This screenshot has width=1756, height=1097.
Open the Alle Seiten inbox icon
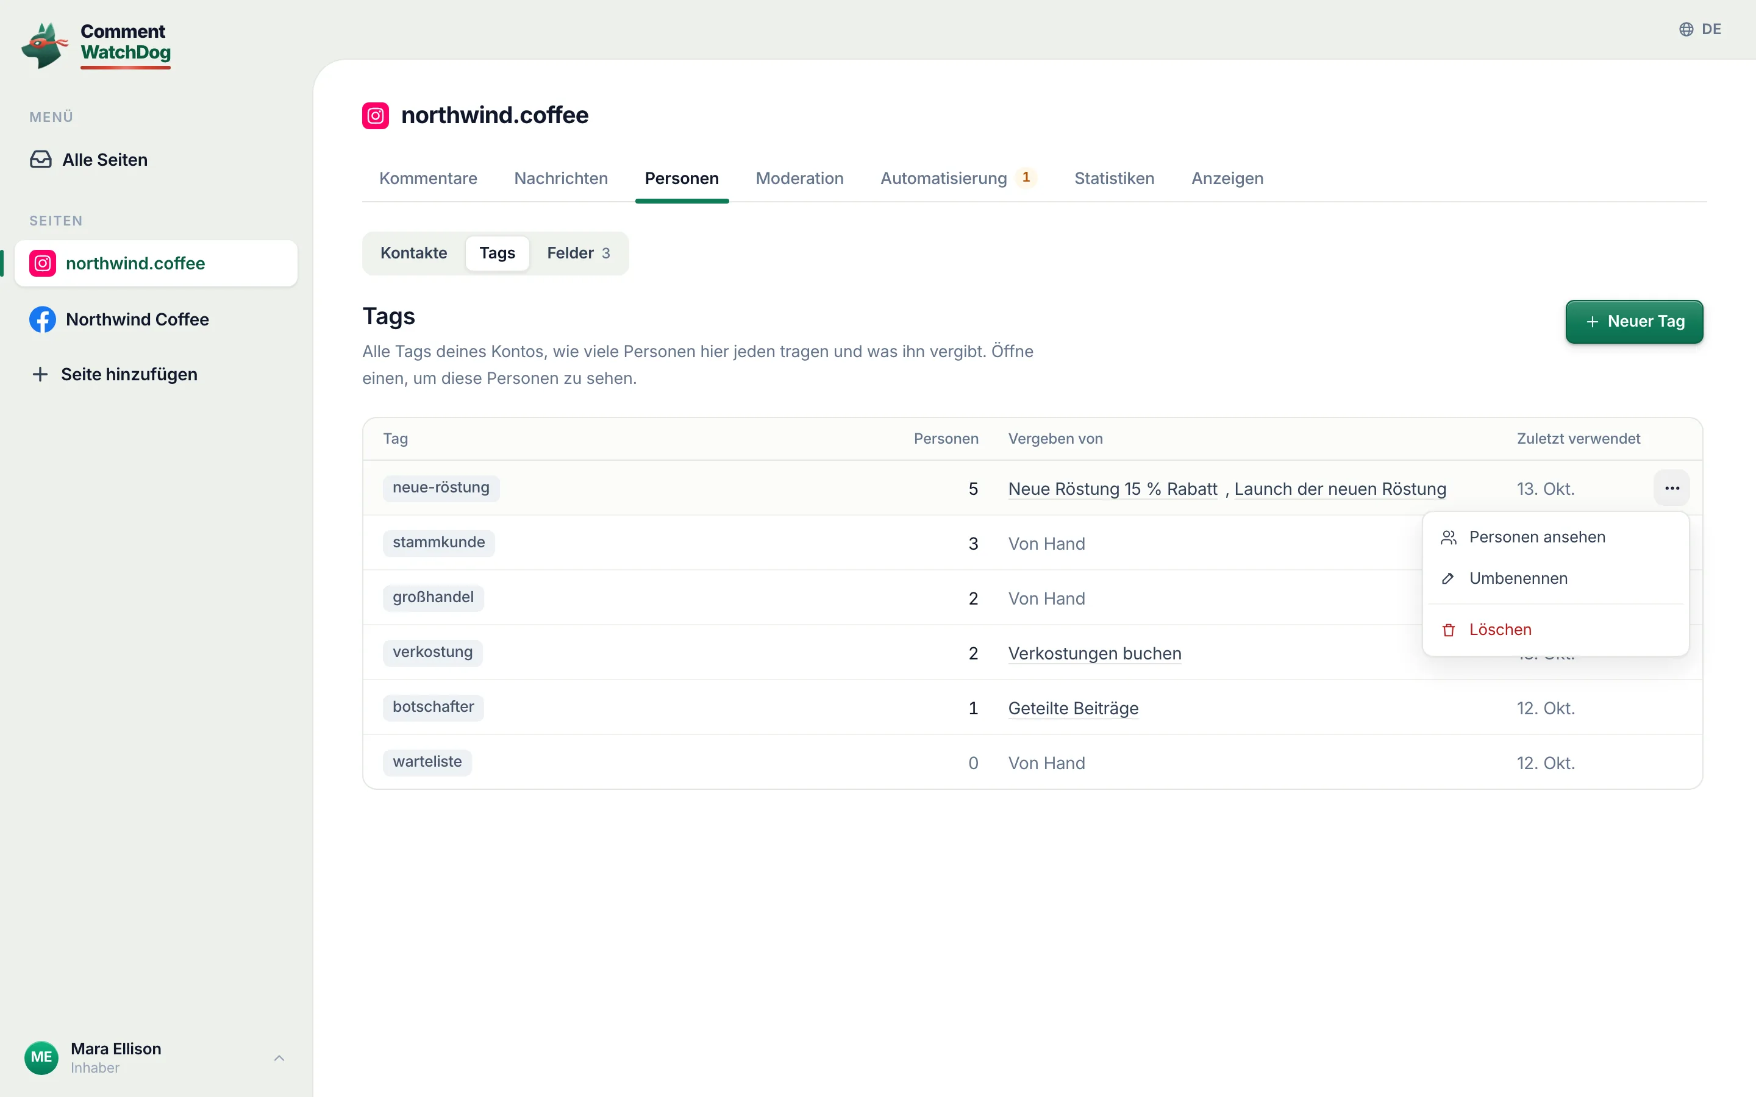pos(41,160)
